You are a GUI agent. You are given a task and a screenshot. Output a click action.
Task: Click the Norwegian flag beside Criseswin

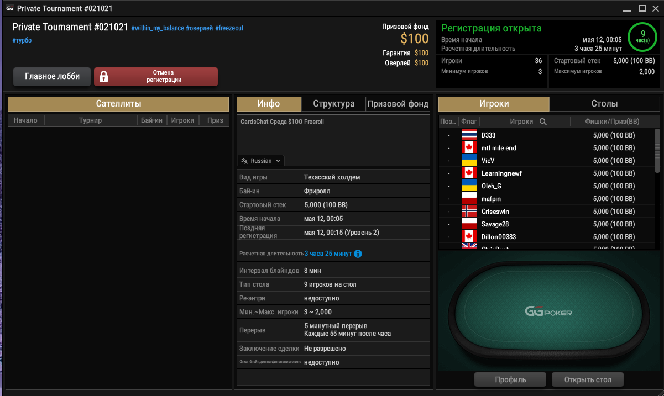point(469,211)
